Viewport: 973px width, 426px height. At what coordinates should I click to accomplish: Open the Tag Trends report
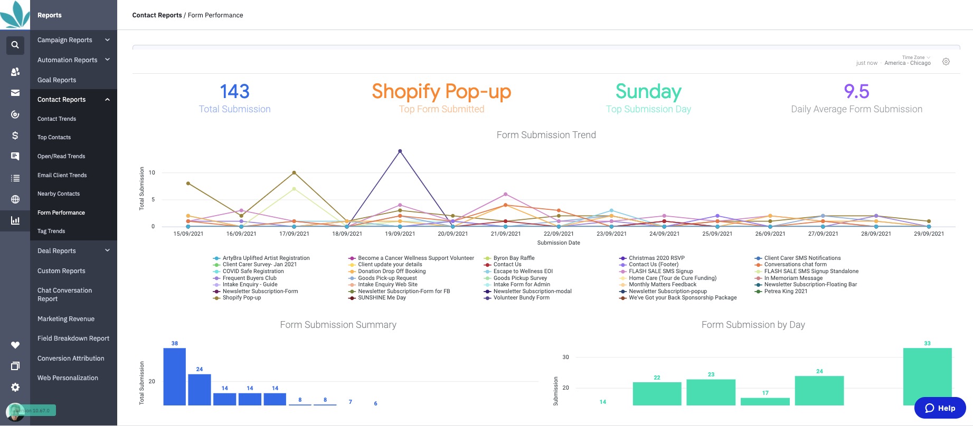(x=51, y=231)
